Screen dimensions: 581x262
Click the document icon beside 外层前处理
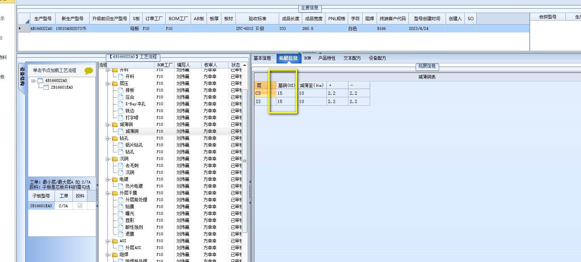tap(121, 200)
